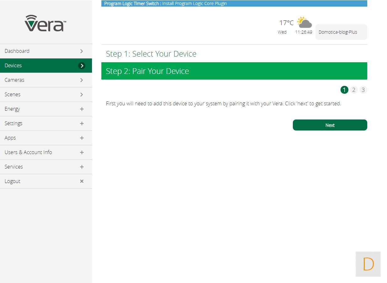Click the Cameras chevron arrow
The height and width of the screenshot is (283, 387).
82,80
